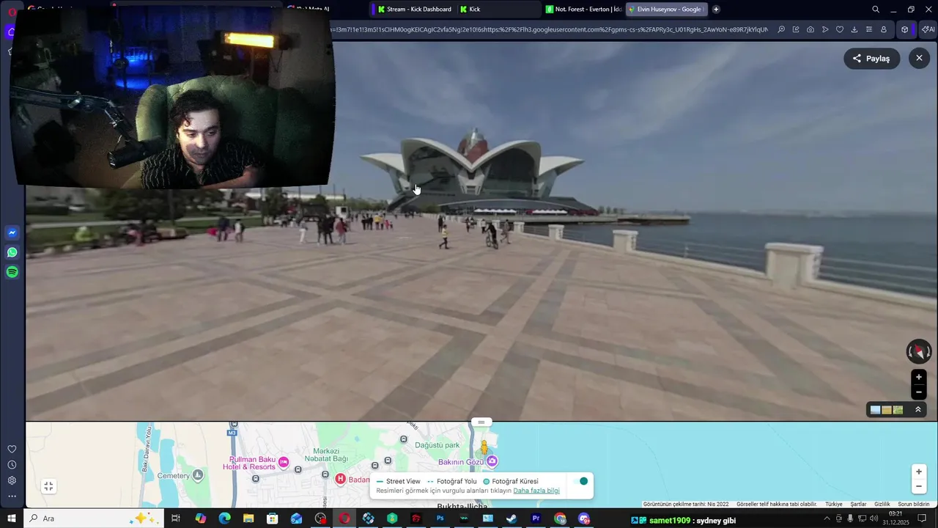Close the Street View panorama
Screen dimensions: 938x528
pos(919,58)
